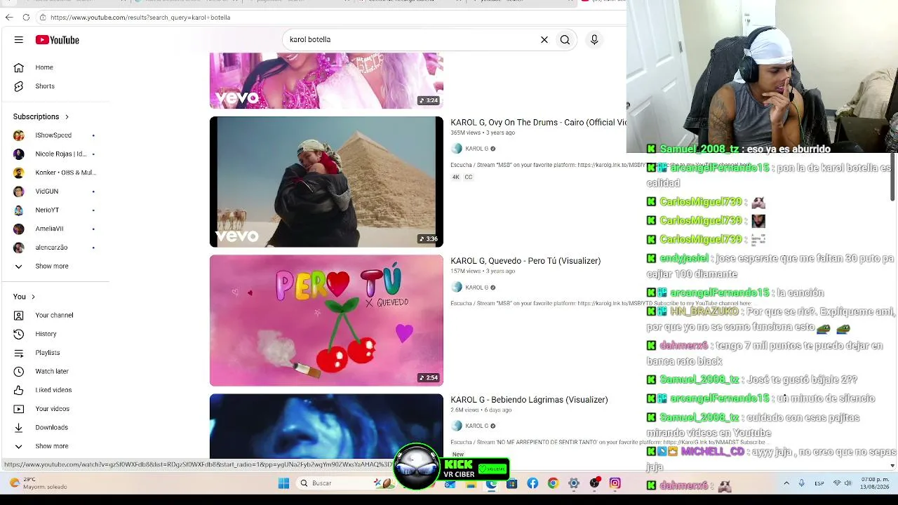
Task: Go to YouTube home via the logo
Action: [58, 40]
